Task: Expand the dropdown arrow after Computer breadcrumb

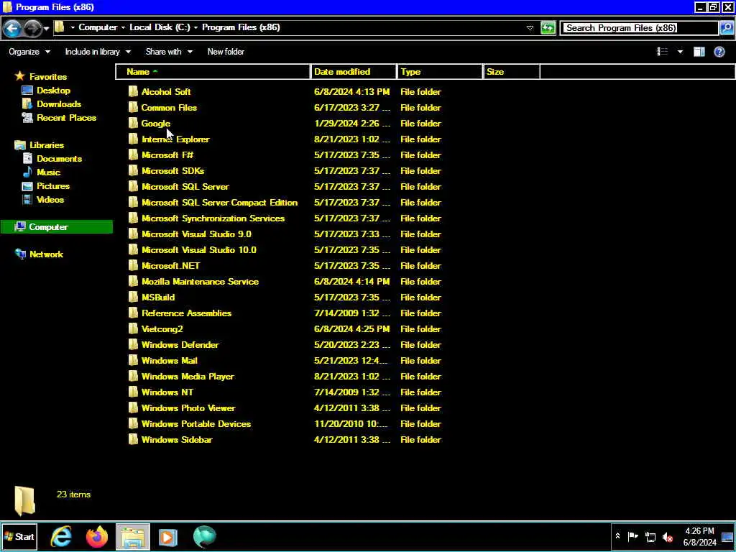Action: click(123, 28)
